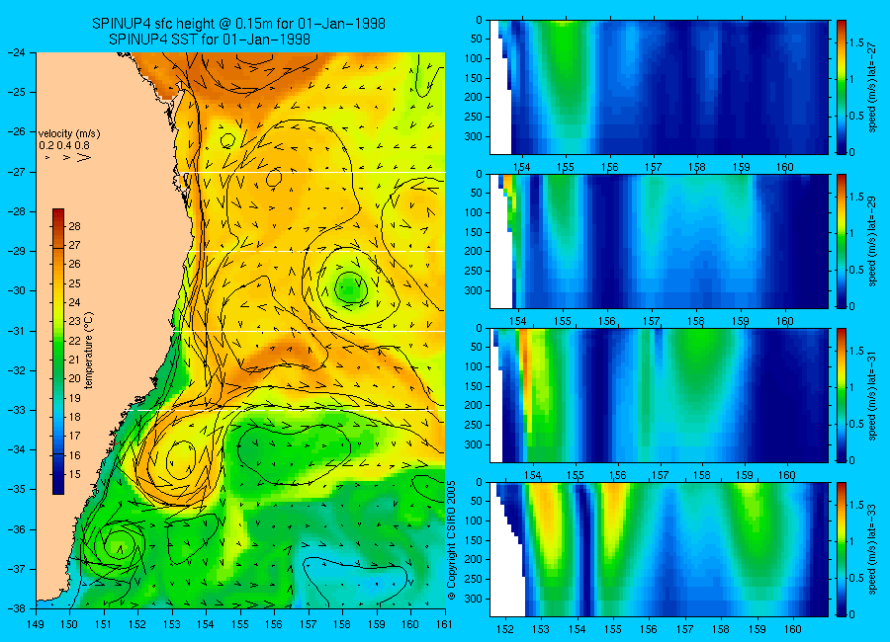The height and width of the screenshot is (642, 890).
Task: Open the lat=-27 speed section plot
Action: pos(659,87)
